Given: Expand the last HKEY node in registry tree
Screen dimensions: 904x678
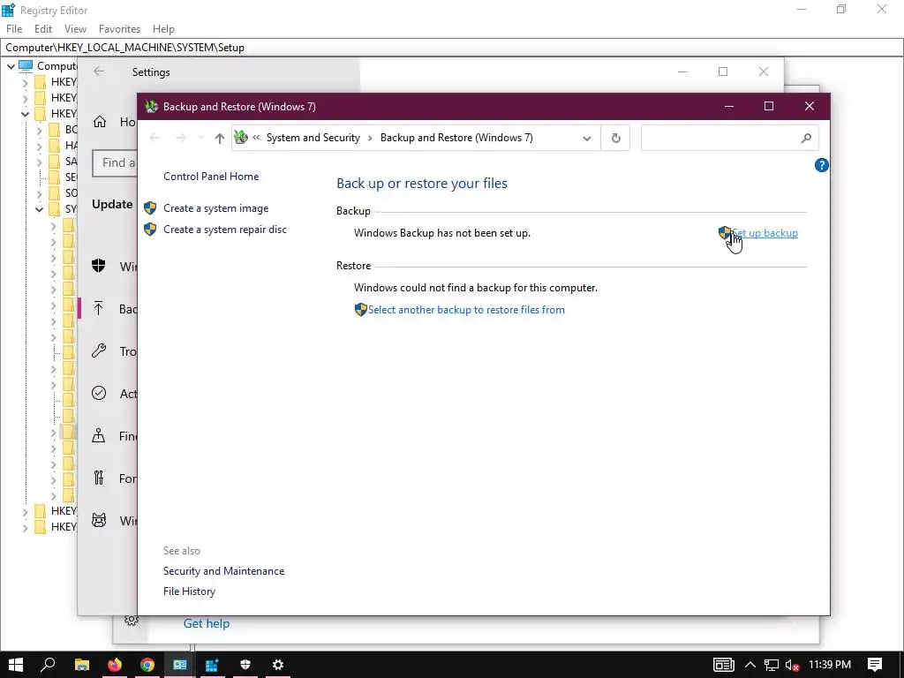Looking at the screenshot, I should pos(25,528).
